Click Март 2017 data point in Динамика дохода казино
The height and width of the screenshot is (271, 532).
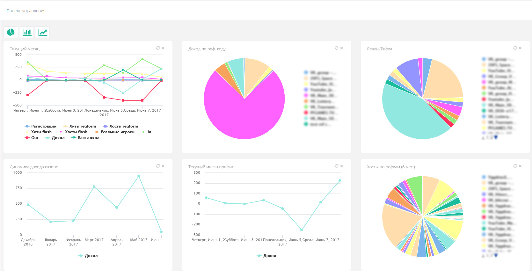coord(94,187)
